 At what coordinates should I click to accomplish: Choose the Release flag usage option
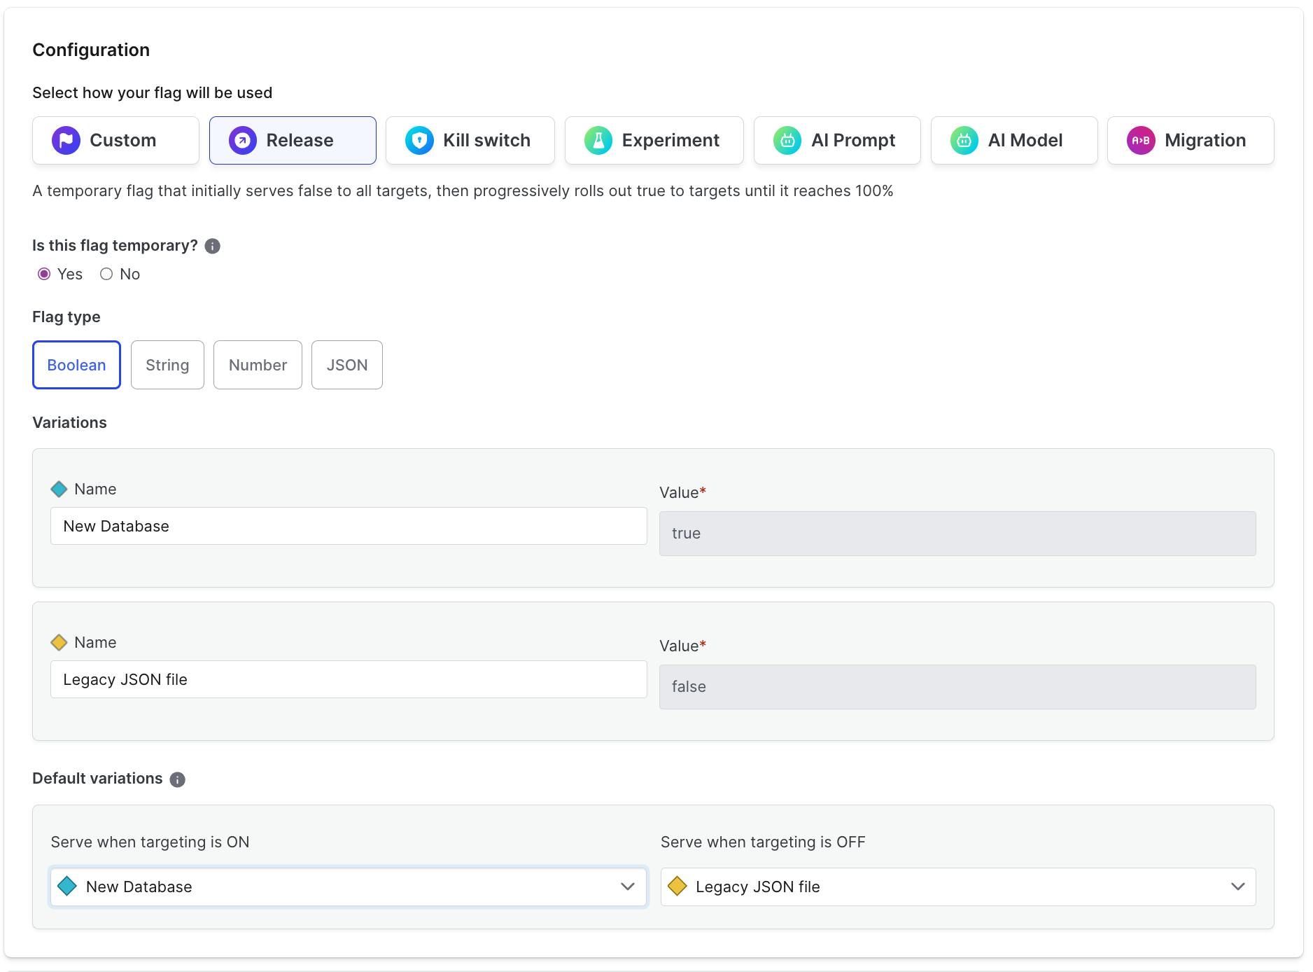pyautogui.click(x=293, y=141)
